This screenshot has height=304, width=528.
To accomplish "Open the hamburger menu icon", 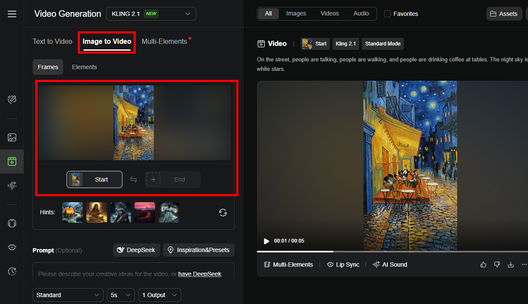I will tap(12, 14).
